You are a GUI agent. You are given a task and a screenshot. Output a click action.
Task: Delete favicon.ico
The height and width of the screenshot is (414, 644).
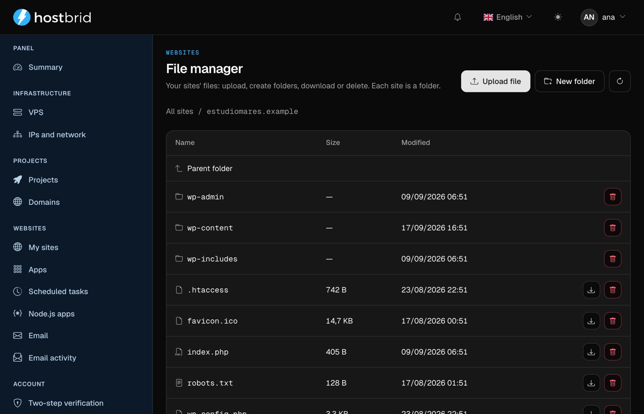(612, 321)
